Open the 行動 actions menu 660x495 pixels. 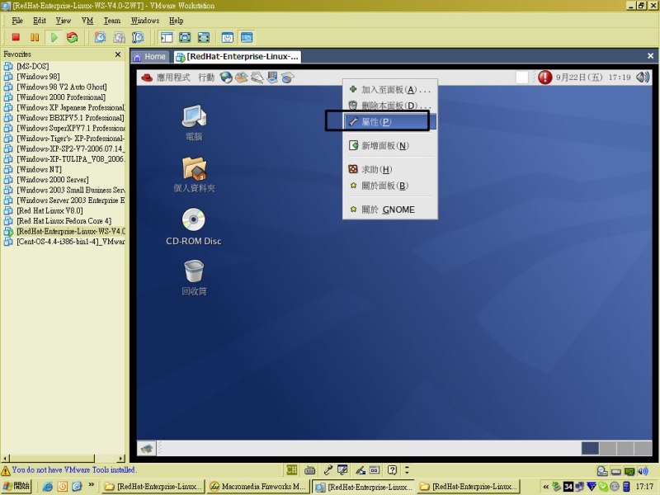206,78
